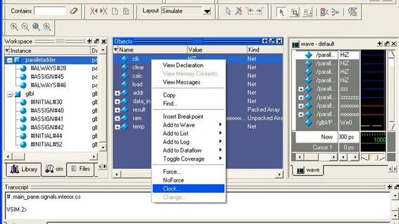Image resolution: width=399 pixels, height=224 pixels.
Task: Select the #INITIAL#52 item under glbl
Action: pyautogui.click(x=46, y=144)
